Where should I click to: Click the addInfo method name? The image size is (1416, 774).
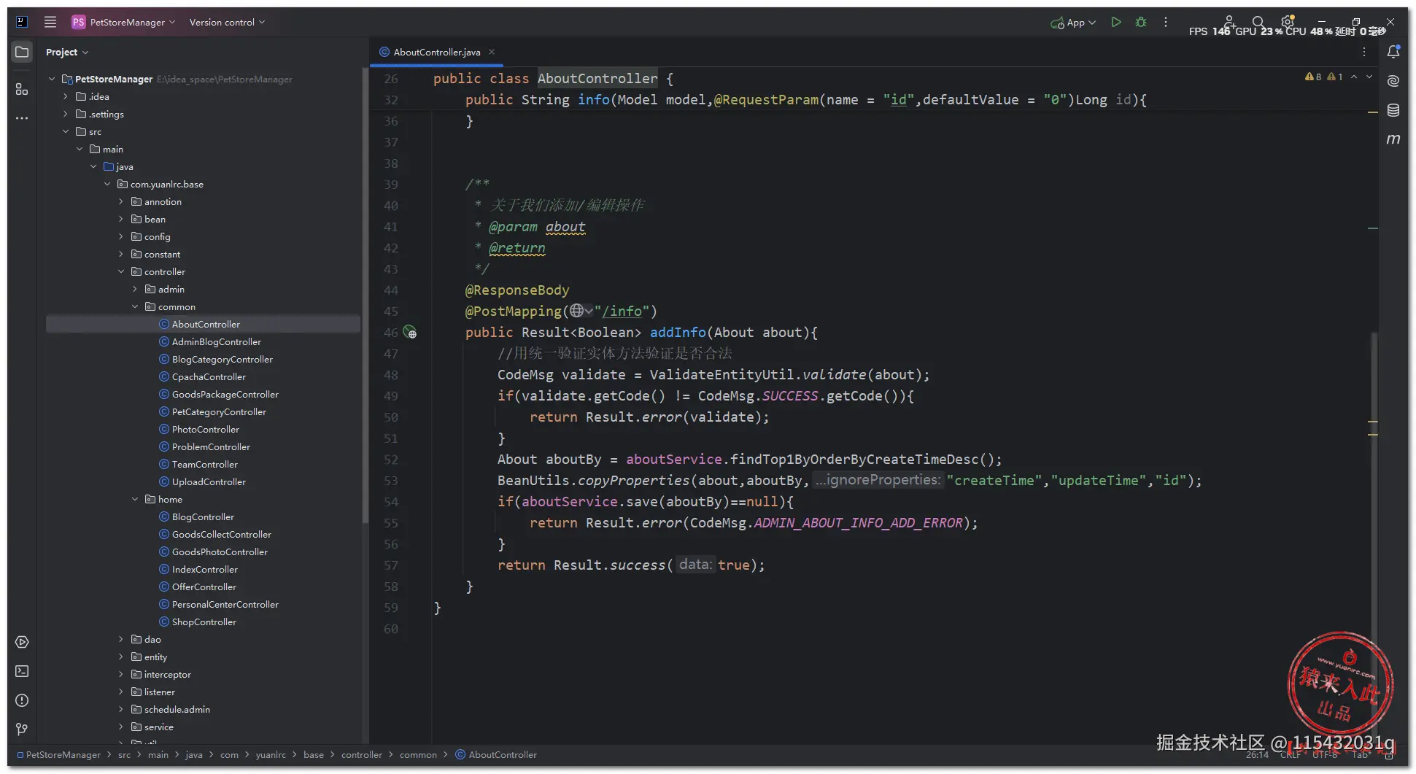tap(678, 332)
